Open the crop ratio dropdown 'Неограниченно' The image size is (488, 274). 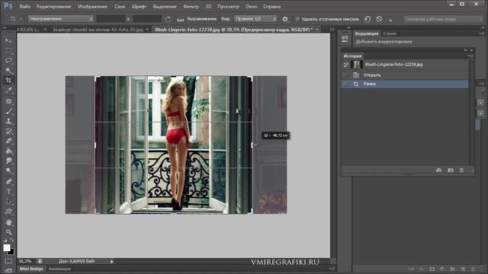61,19
